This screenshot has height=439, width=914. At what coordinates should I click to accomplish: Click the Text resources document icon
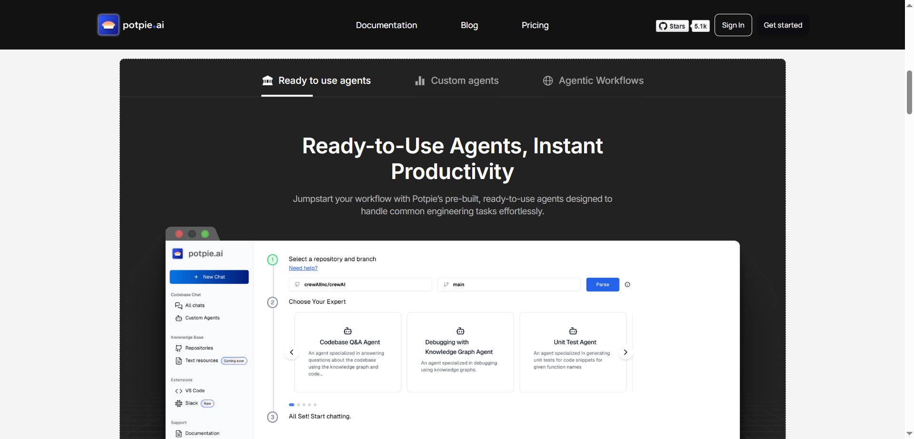pos(179,361)
